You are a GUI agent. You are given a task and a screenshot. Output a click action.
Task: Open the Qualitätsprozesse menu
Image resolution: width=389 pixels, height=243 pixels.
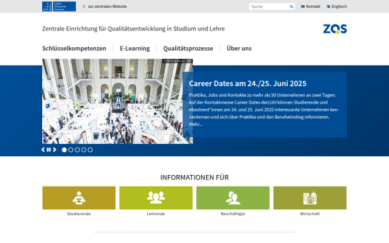pyautogui.click(x=188, y=49)
